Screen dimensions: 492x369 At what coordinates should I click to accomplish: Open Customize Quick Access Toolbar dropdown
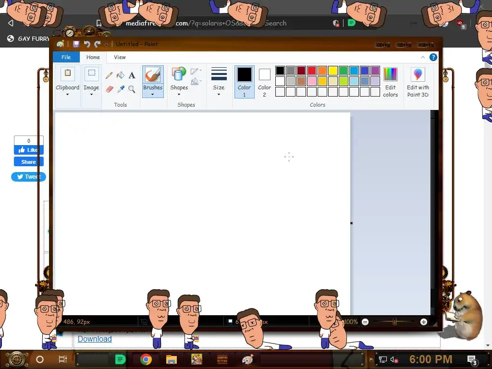106,45
